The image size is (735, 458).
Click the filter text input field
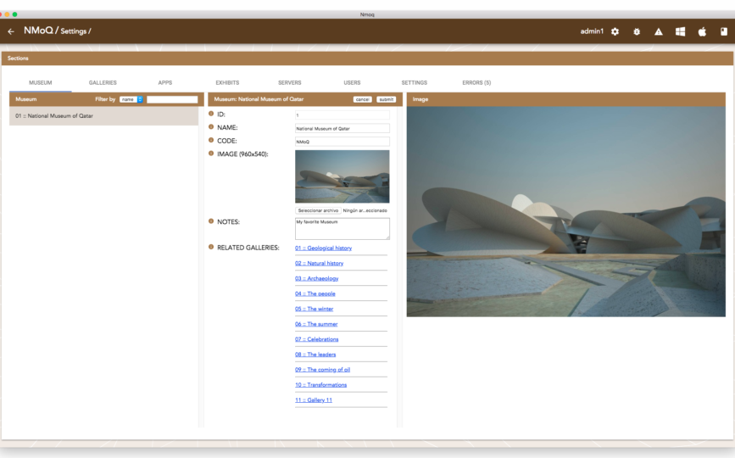pos(172,99)
